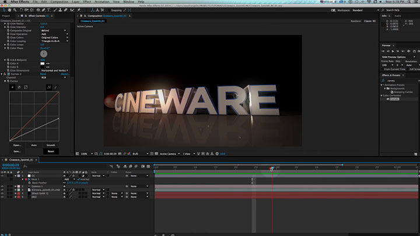Open the Channel RGB dropdown
This screenshot has width=420, height=236.
[x=53, y=78]
